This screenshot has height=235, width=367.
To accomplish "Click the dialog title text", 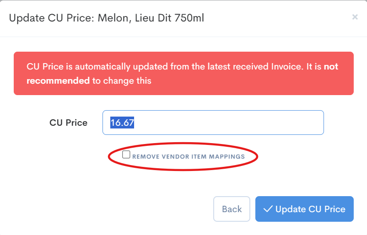I will point(106,18).
